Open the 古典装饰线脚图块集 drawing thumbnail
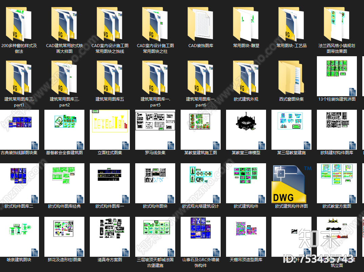364x272 pixels. (x=19, y=130)
